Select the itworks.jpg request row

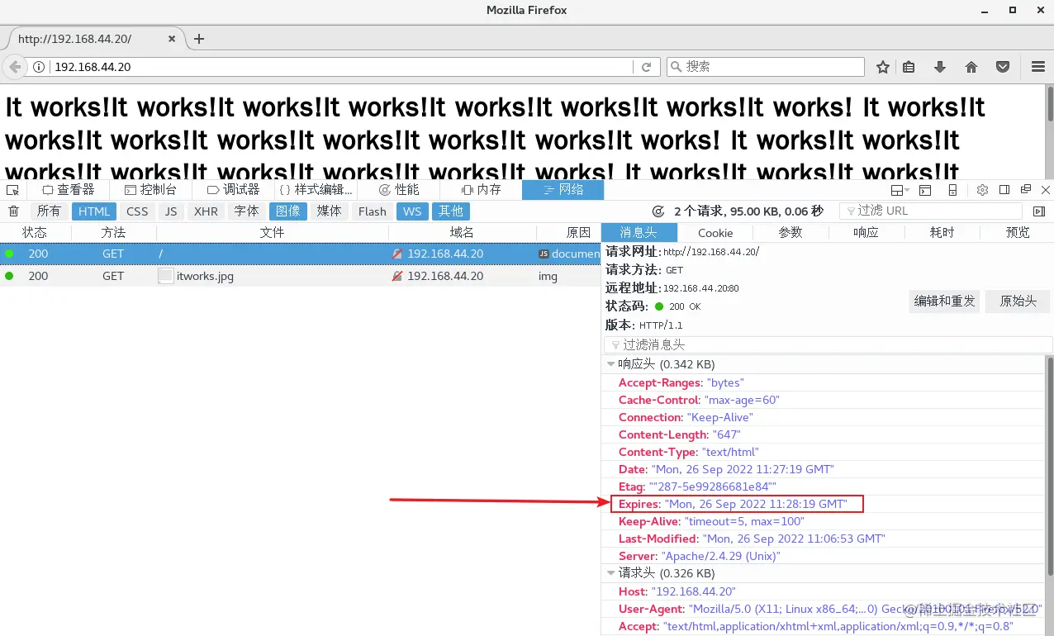(300, 276)
